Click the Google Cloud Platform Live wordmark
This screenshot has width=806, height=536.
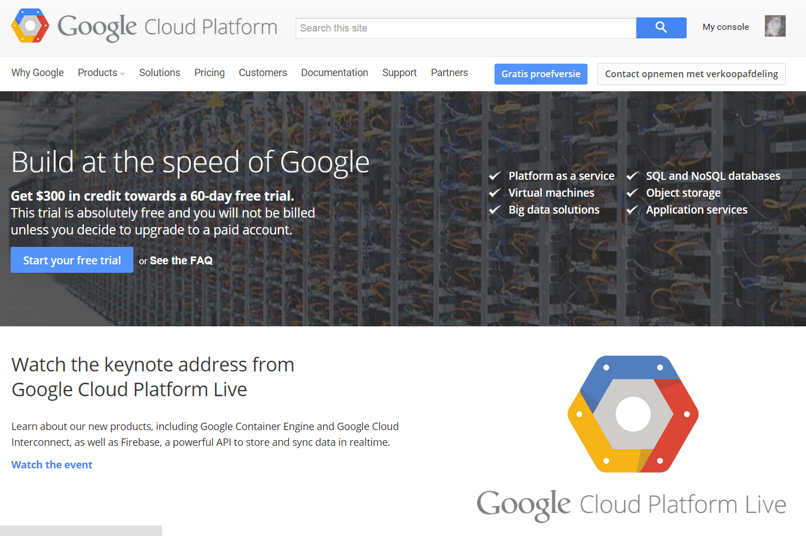coord(631,505)
